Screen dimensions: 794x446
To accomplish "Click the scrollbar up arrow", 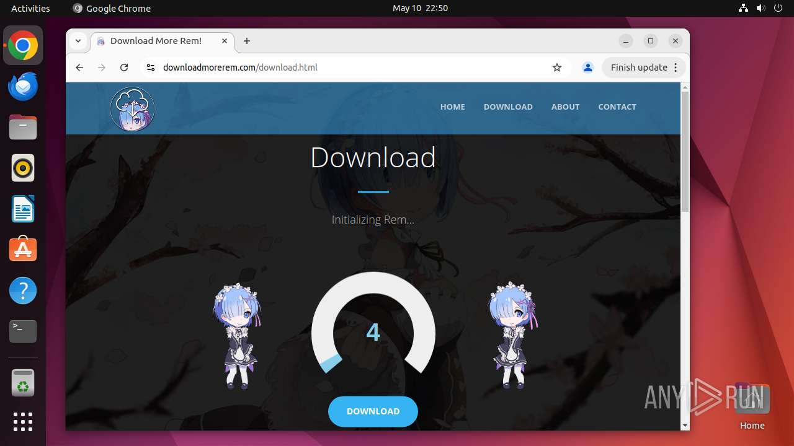I will point(685,87).
